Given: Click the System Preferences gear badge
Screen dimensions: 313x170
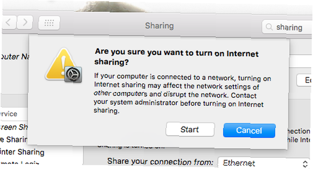Looking at the screenshot, I should click(x=73, y=75).
